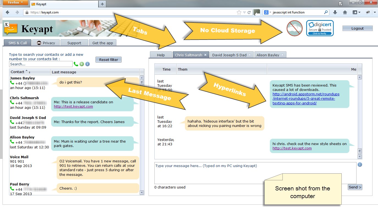
Task: Click the Logout button
Action: tap(357, 28)
